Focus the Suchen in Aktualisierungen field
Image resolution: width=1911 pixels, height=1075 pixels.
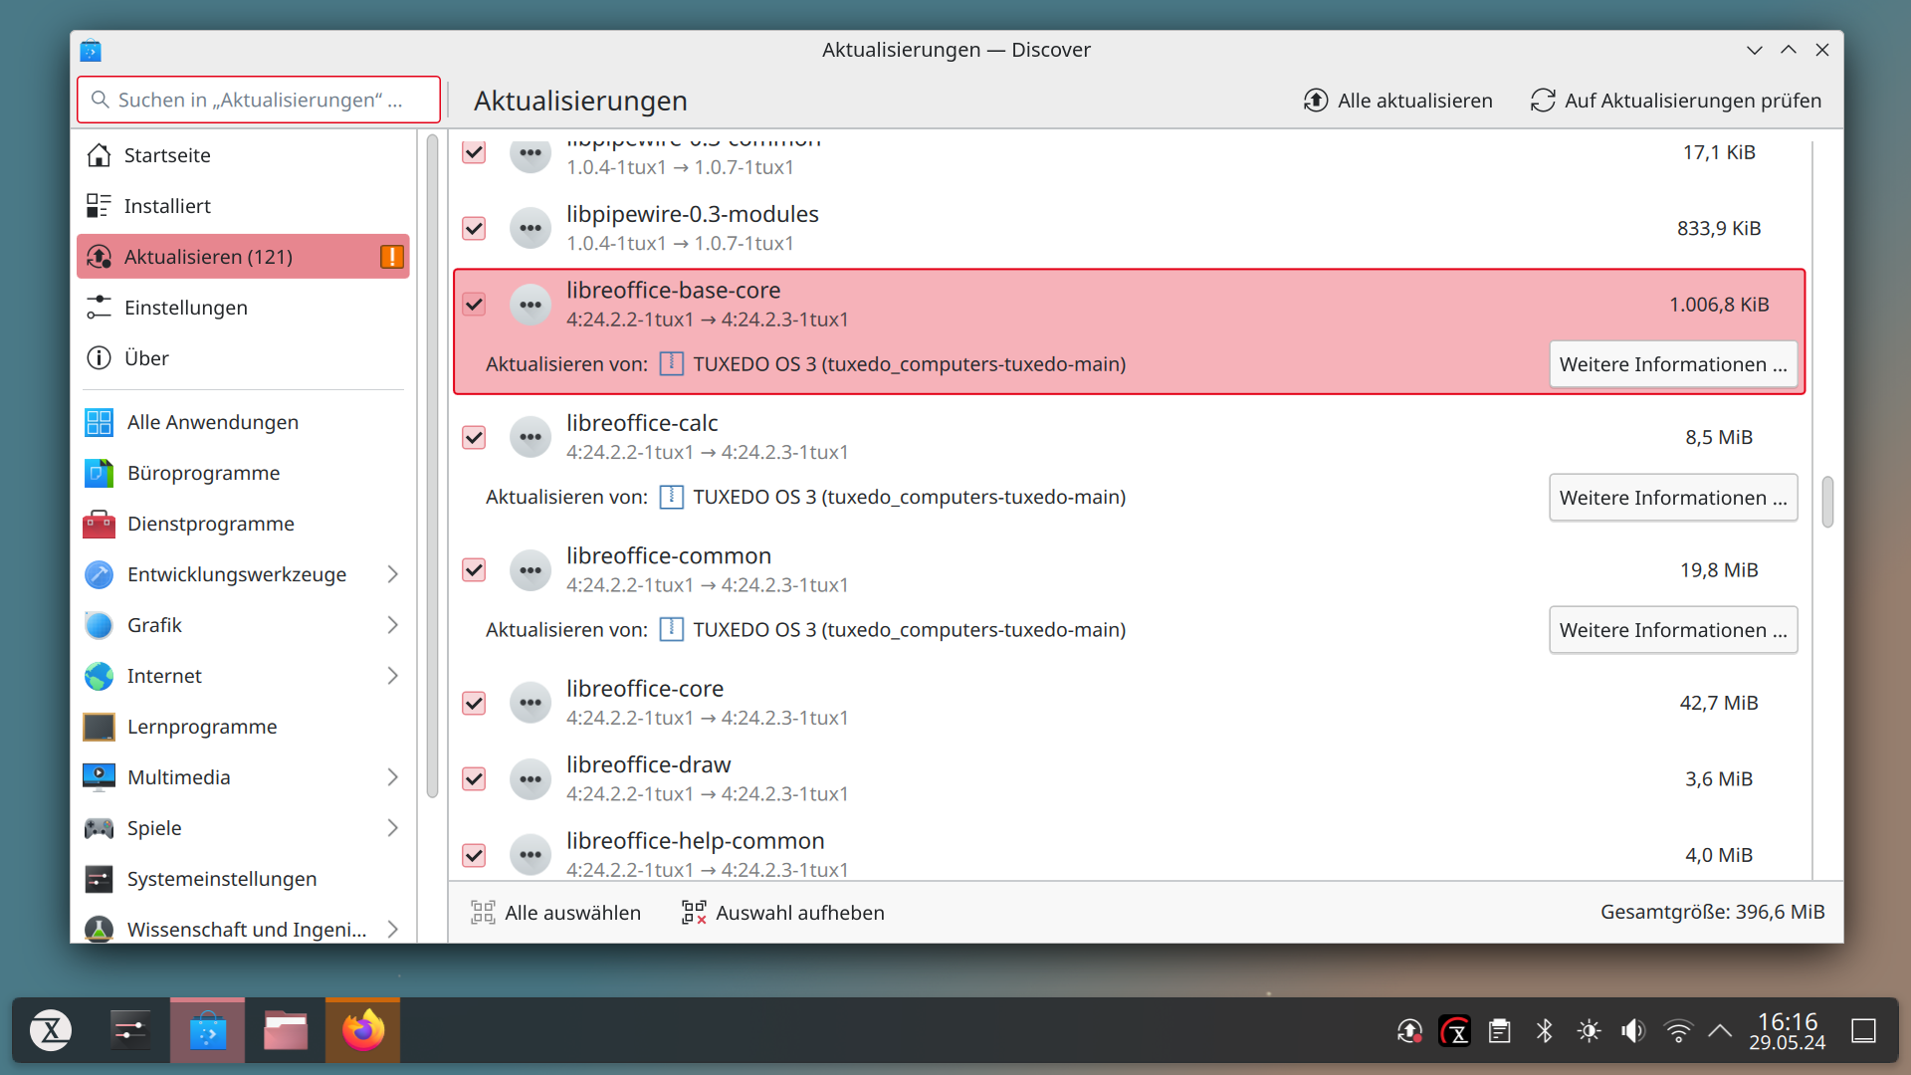click(259, 100)
